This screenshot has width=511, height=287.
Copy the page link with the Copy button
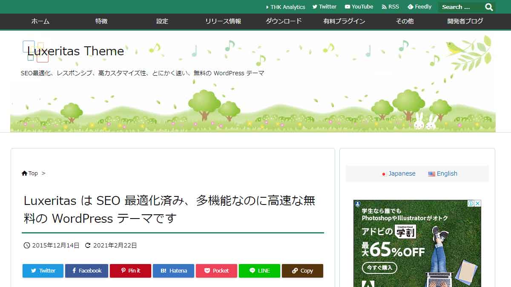pyautogui.click(x=302, y=271)
